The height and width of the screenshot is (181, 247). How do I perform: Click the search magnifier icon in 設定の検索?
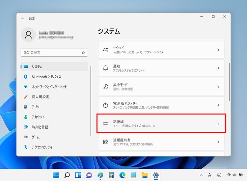(83, 52)
